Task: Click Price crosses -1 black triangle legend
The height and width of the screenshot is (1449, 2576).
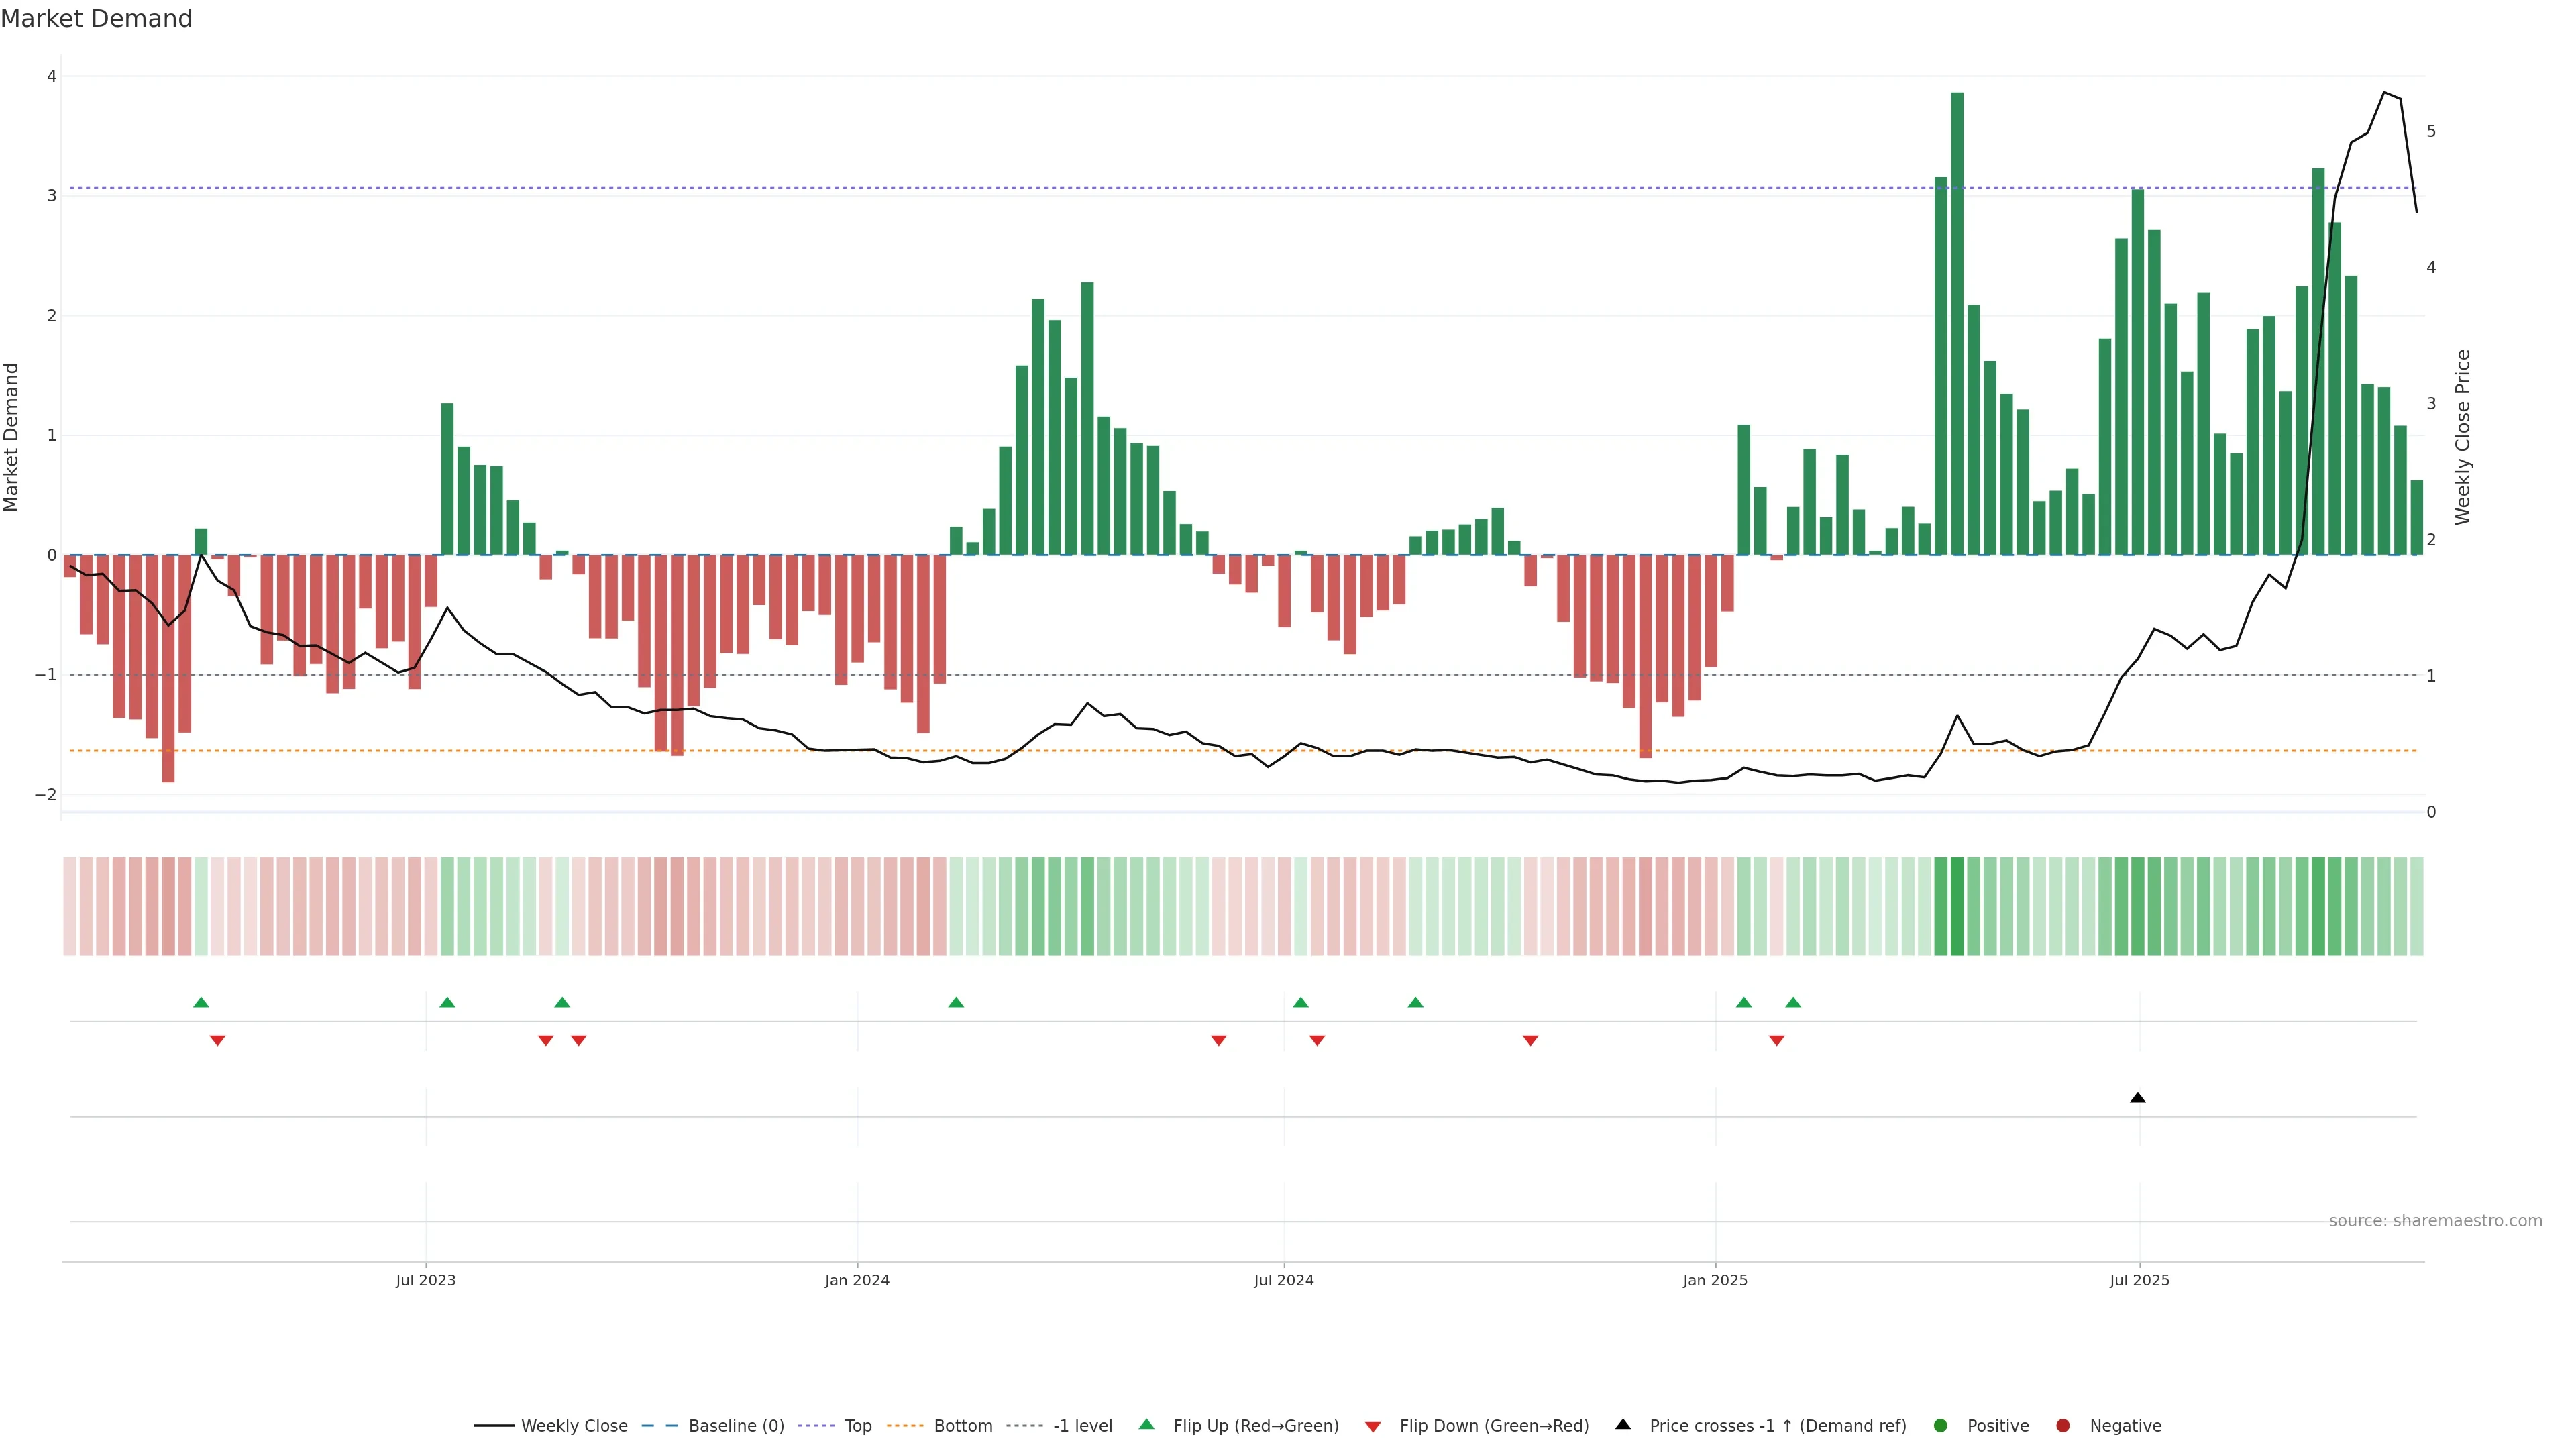Action: (x=1623, y=1424)
